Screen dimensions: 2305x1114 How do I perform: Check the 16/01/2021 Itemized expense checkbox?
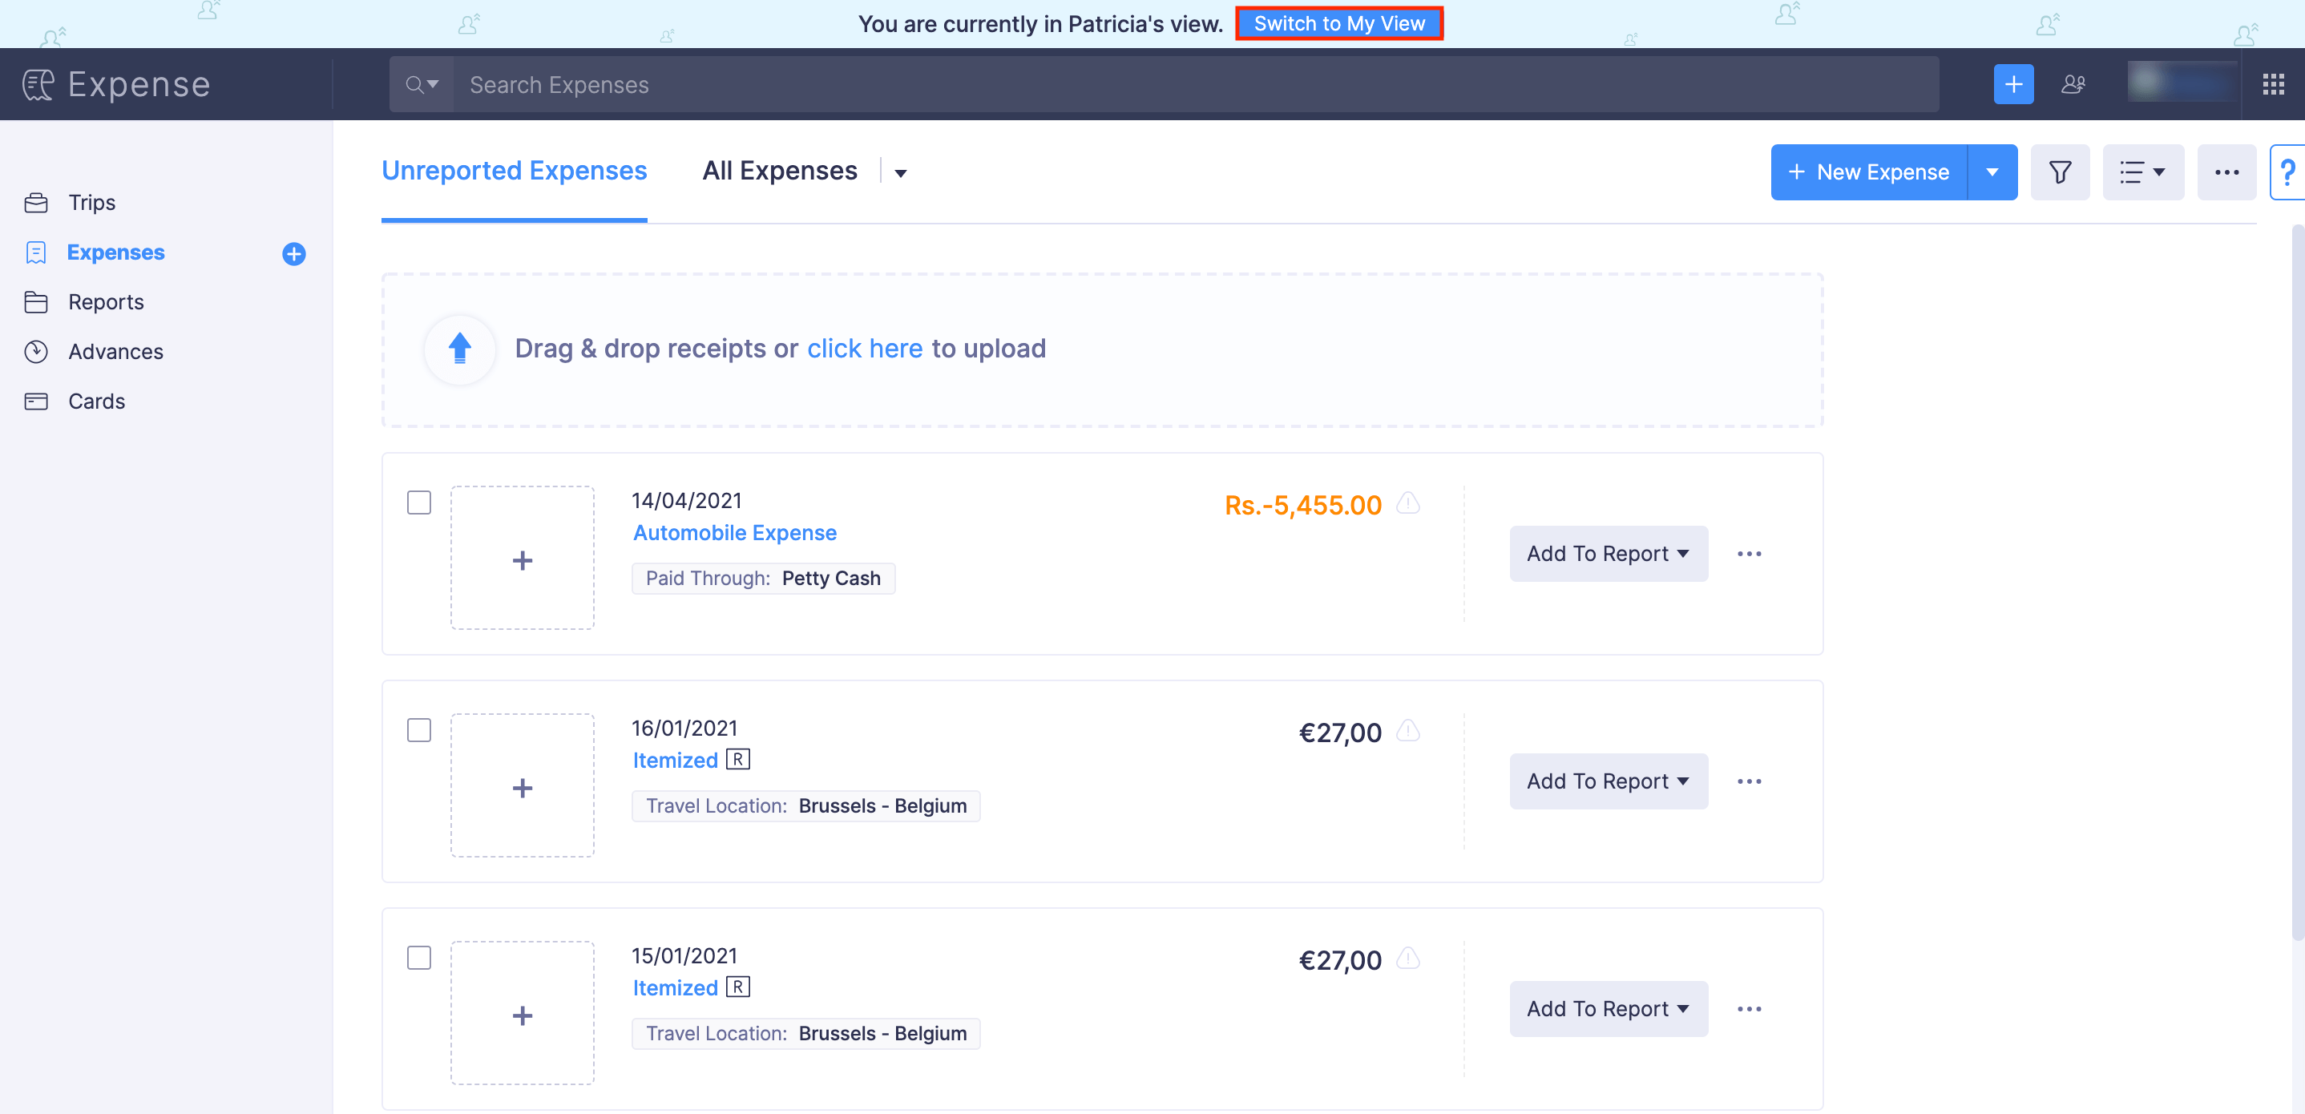pyautogui.click(x=419, y=730)
